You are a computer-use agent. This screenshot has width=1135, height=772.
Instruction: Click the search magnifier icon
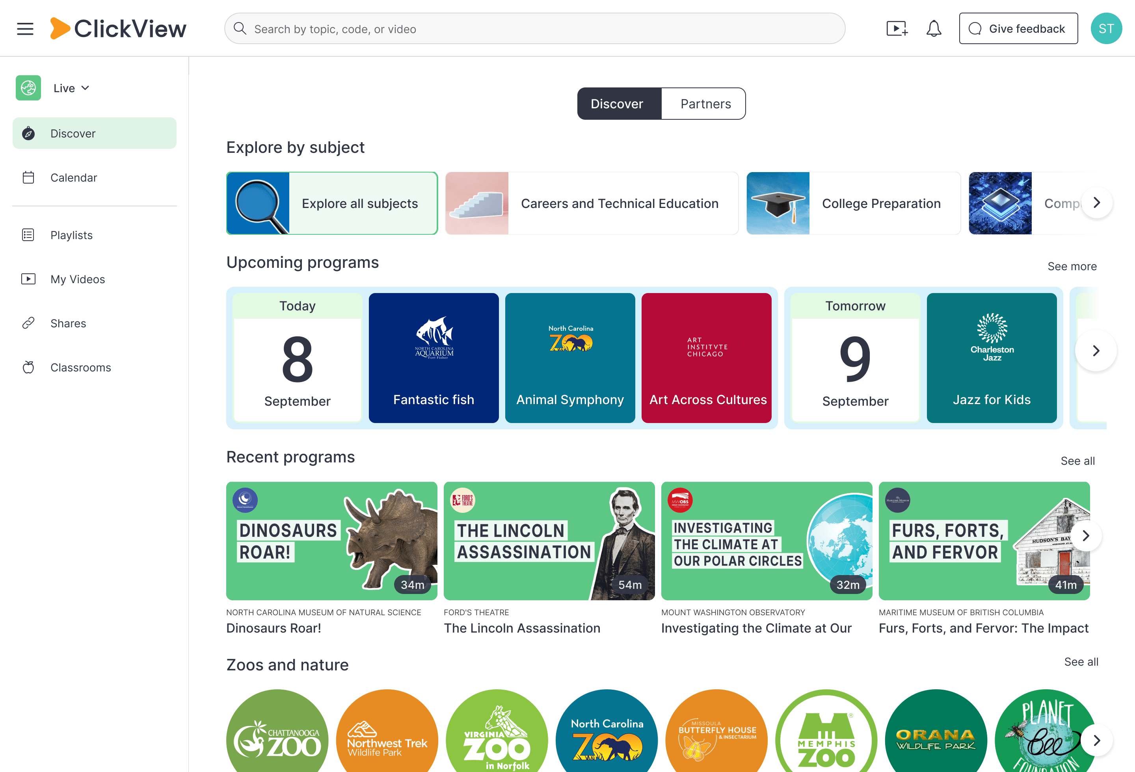click(x=240, y=29)
